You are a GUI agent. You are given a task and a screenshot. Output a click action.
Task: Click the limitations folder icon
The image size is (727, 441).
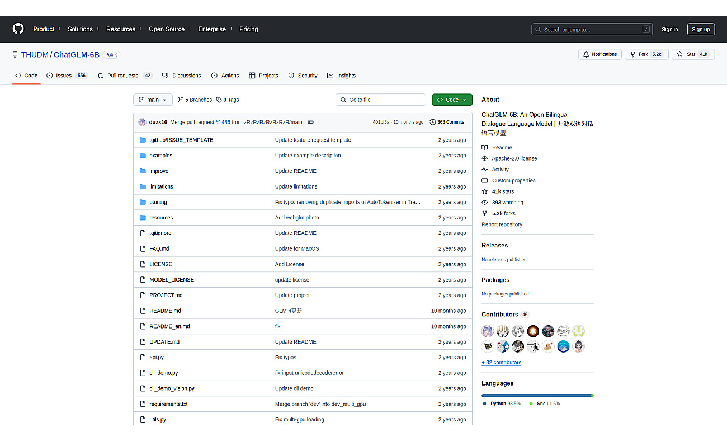tap(143, 186)
